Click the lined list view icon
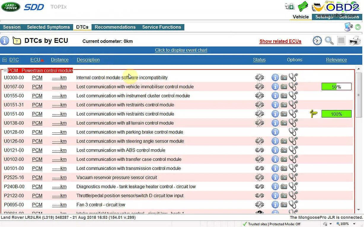This screenshot has height=227, width=364. point(341,40)
